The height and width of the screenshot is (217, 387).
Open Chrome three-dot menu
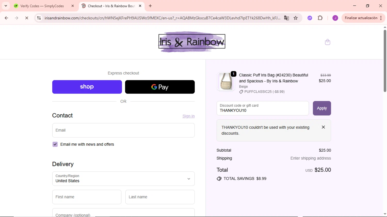[381, 18]
